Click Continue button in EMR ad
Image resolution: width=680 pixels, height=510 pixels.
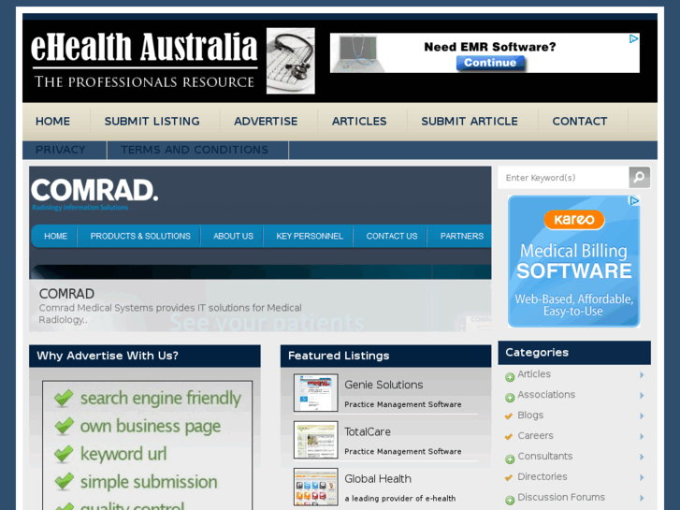[x=490, y=63]
